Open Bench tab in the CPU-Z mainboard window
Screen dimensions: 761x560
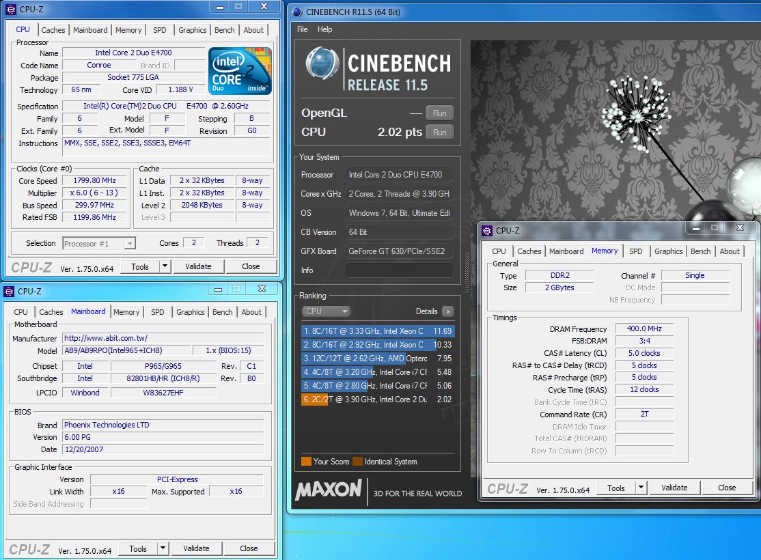point(222,312)
